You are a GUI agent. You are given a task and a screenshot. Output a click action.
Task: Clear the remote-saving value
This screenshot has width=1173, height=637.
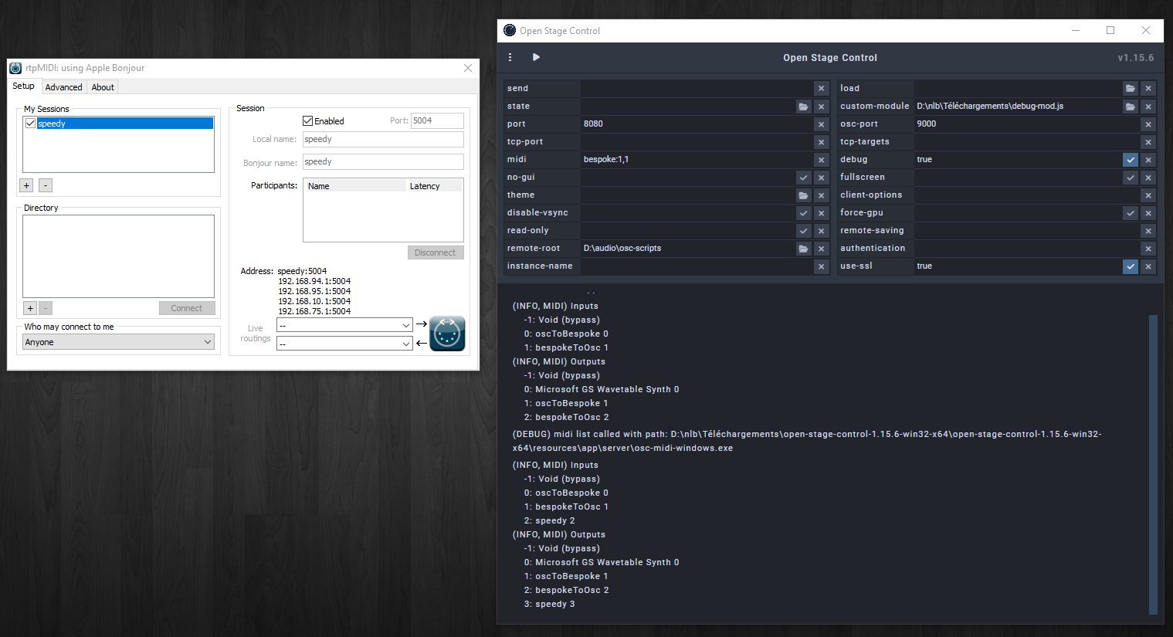(x=1148, y=231)
